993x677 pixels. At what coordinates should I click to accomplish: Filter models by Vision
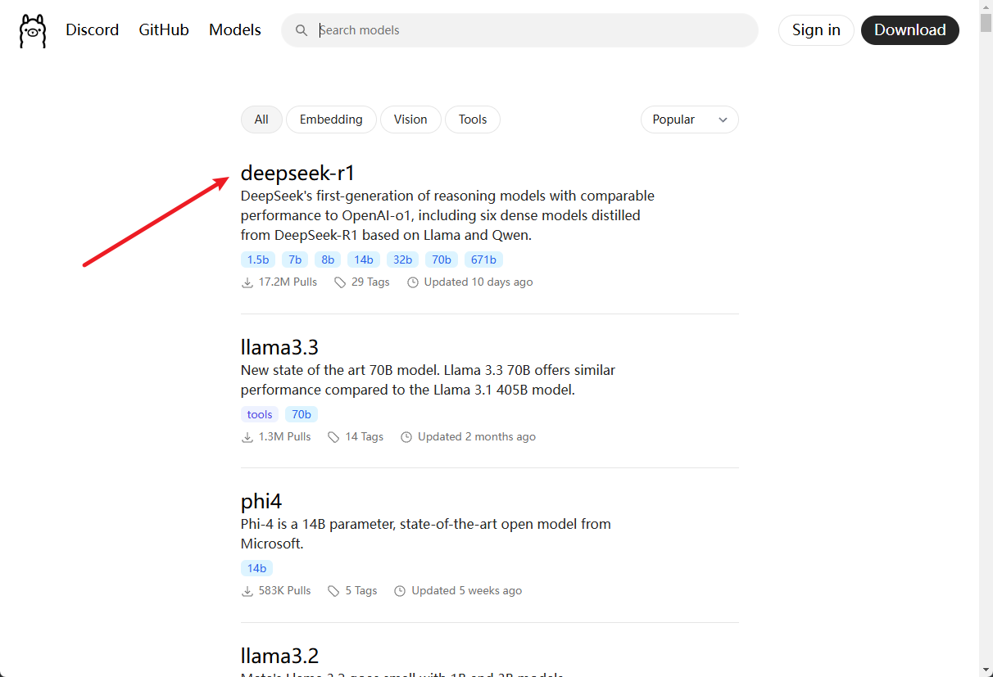[x=410, y=120]
